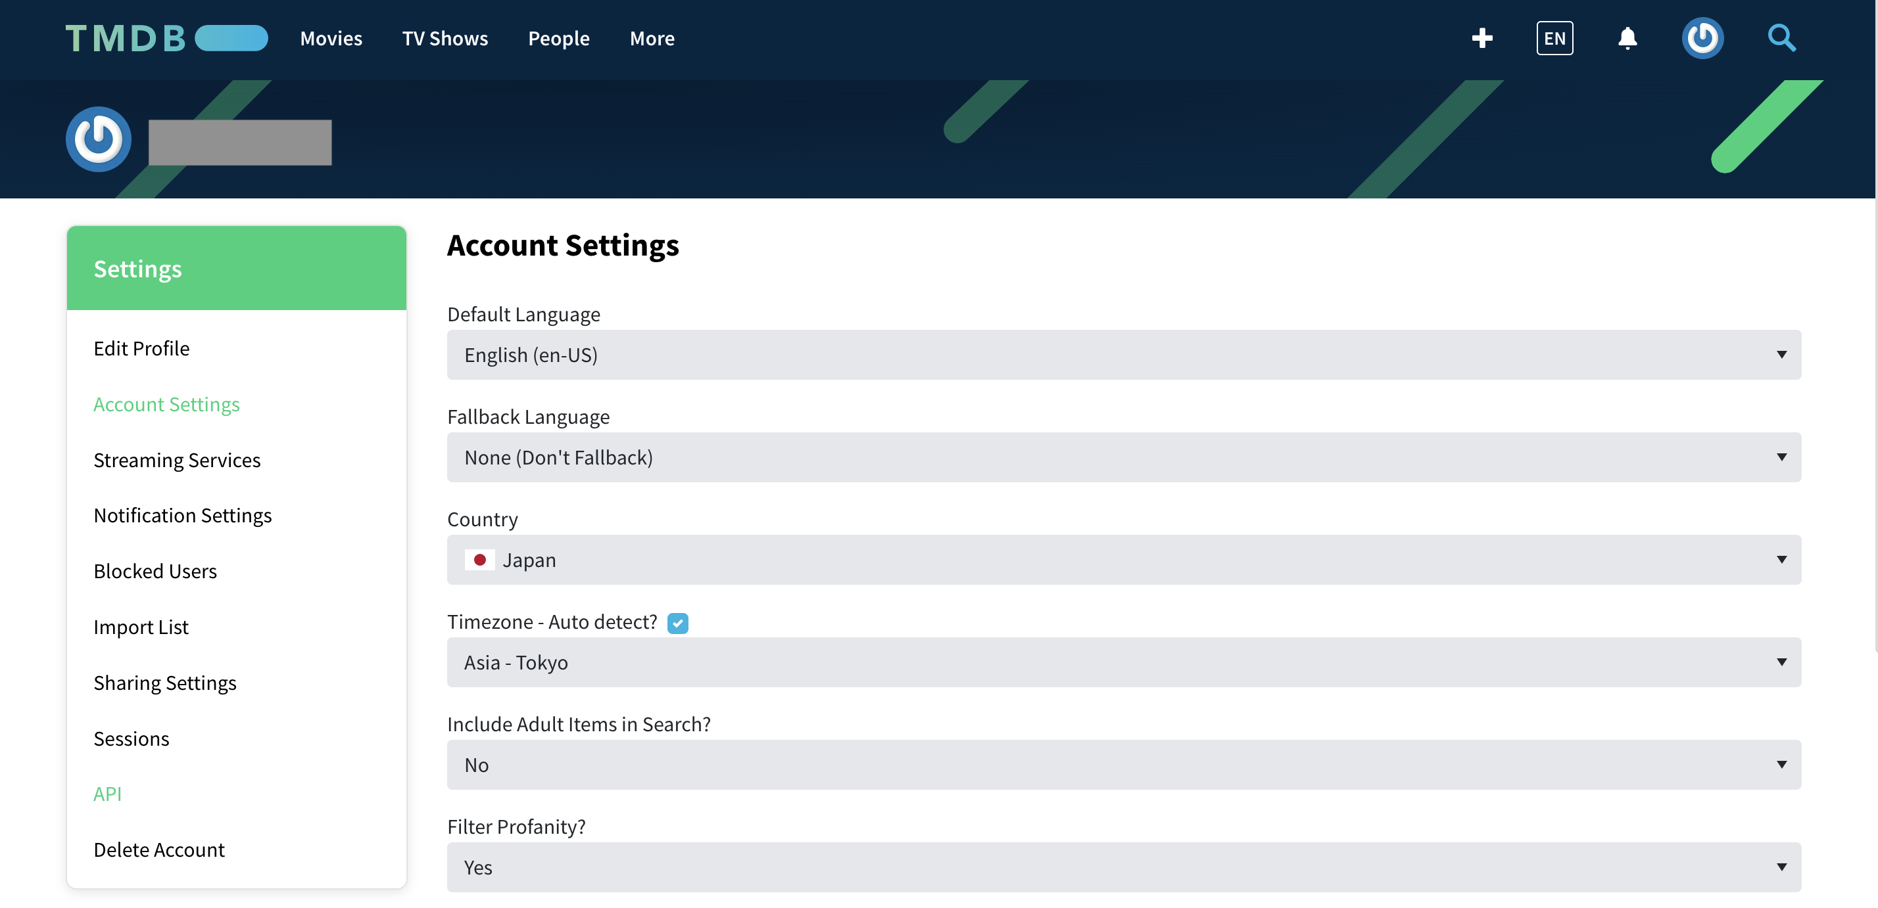Image resolution: width=1878 pixels, height=908 pixels.
Task: Open the Country dropdown arrow
Action: [1781, 560]
